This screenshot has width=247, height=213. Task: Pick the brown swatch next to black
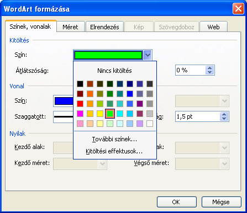[x=90, y=84]
